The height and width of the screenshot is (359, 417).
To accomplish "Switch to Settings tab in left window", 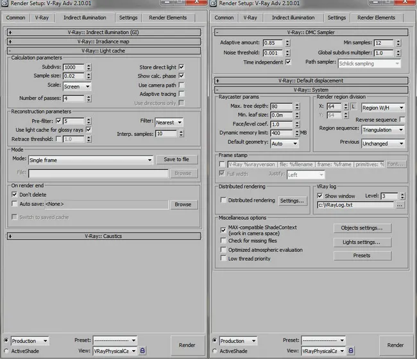I will 128,17.
